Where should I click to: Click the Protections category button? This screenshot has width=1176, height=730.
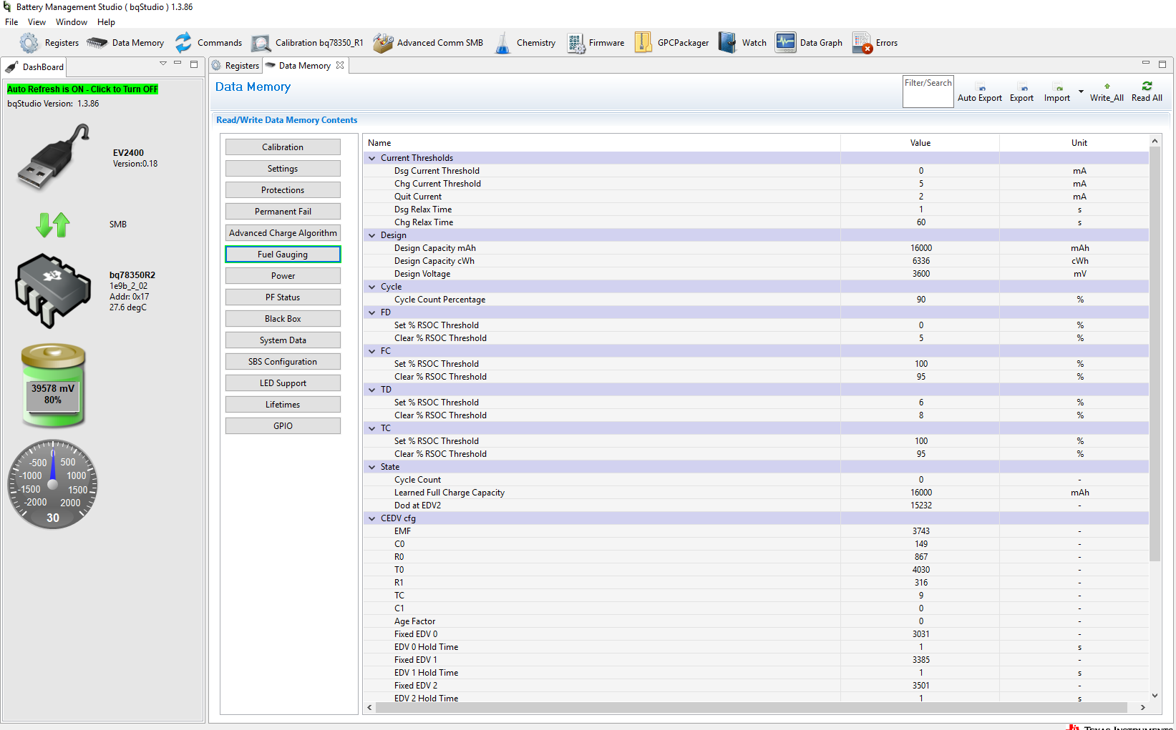pos(283,190)
